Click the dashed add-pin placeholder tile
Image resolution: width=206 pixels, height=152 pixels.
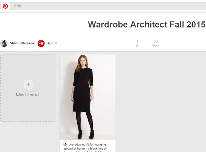tap(28, 88)
